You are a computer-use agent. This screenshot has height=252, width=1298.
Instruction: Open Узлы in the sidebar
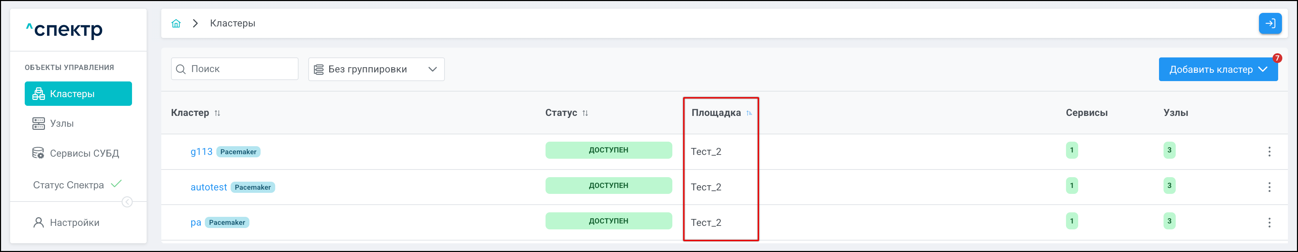61,124
